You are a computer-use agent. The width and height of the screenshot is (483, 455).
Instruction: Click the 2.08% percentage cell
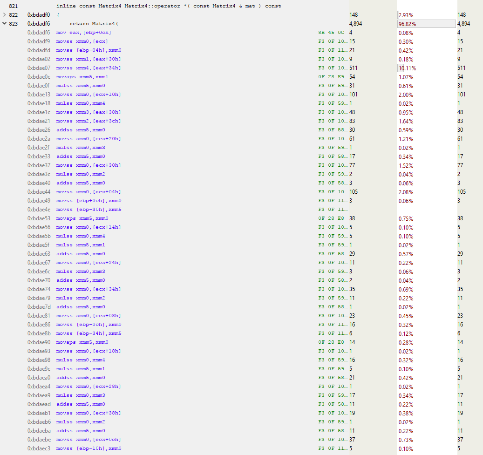[x=405, y=192]
